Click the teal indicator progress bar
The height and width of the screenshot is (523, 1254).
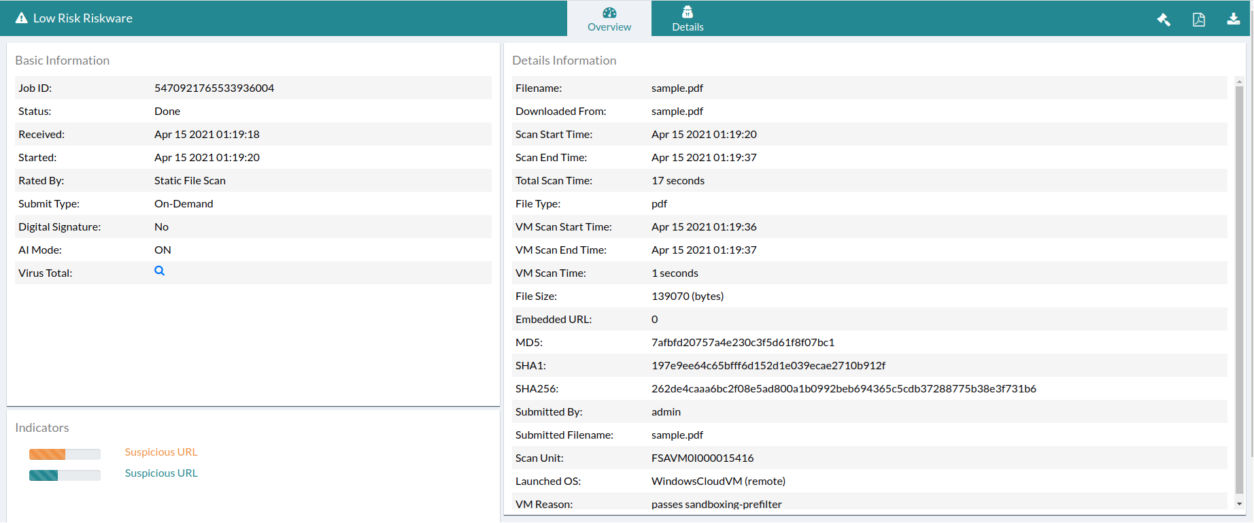click(x=65, y=475)
